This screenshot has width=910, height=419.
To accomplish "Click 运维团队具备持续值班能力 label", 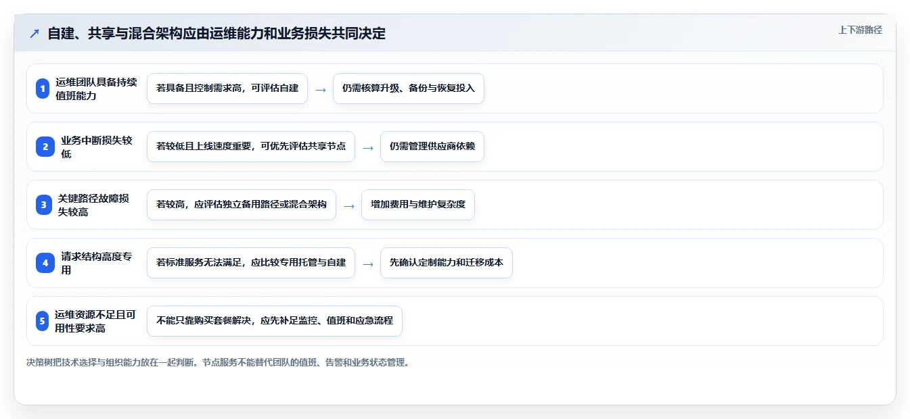I will point(96,89).
